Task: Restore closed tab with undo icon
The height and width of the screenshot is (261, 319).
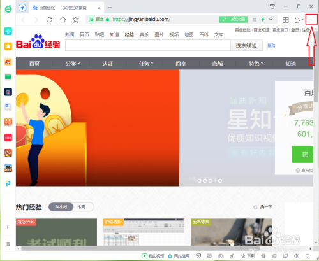Action: [297, 20]
